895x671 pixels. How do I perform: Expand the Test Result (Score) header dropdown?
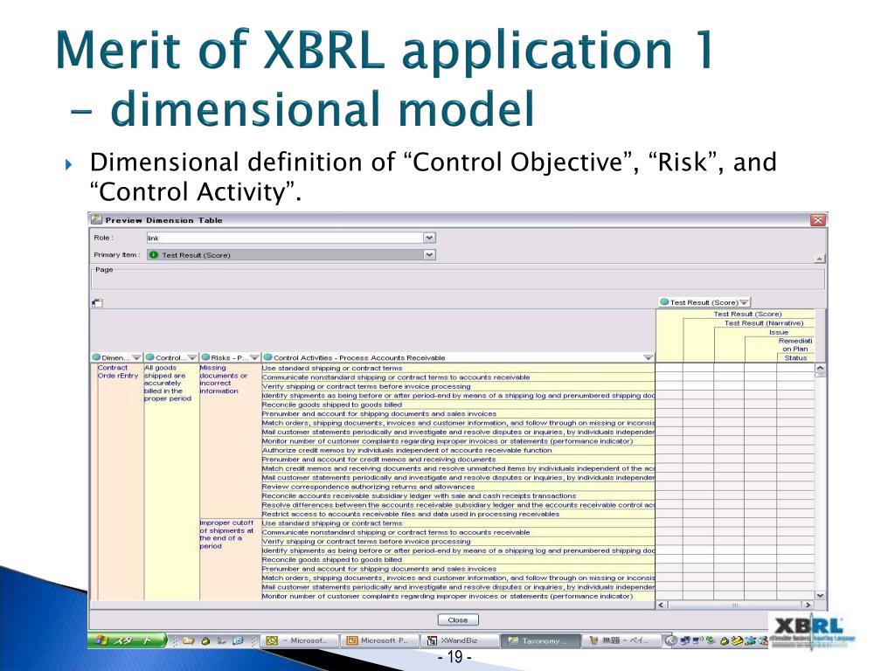(x=745, y=302)
